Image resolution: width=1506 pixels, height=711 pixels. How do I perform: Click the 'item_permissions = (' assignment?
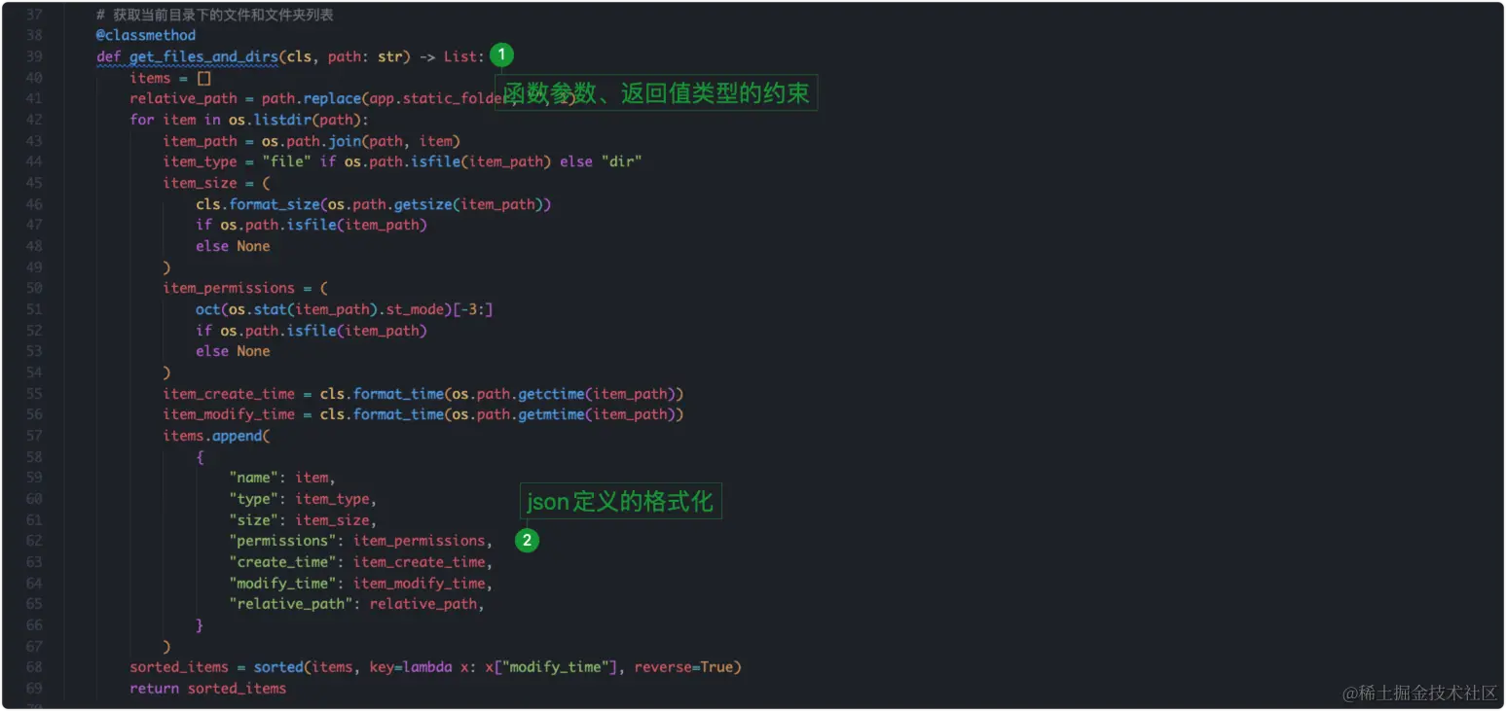pos(245,288)
